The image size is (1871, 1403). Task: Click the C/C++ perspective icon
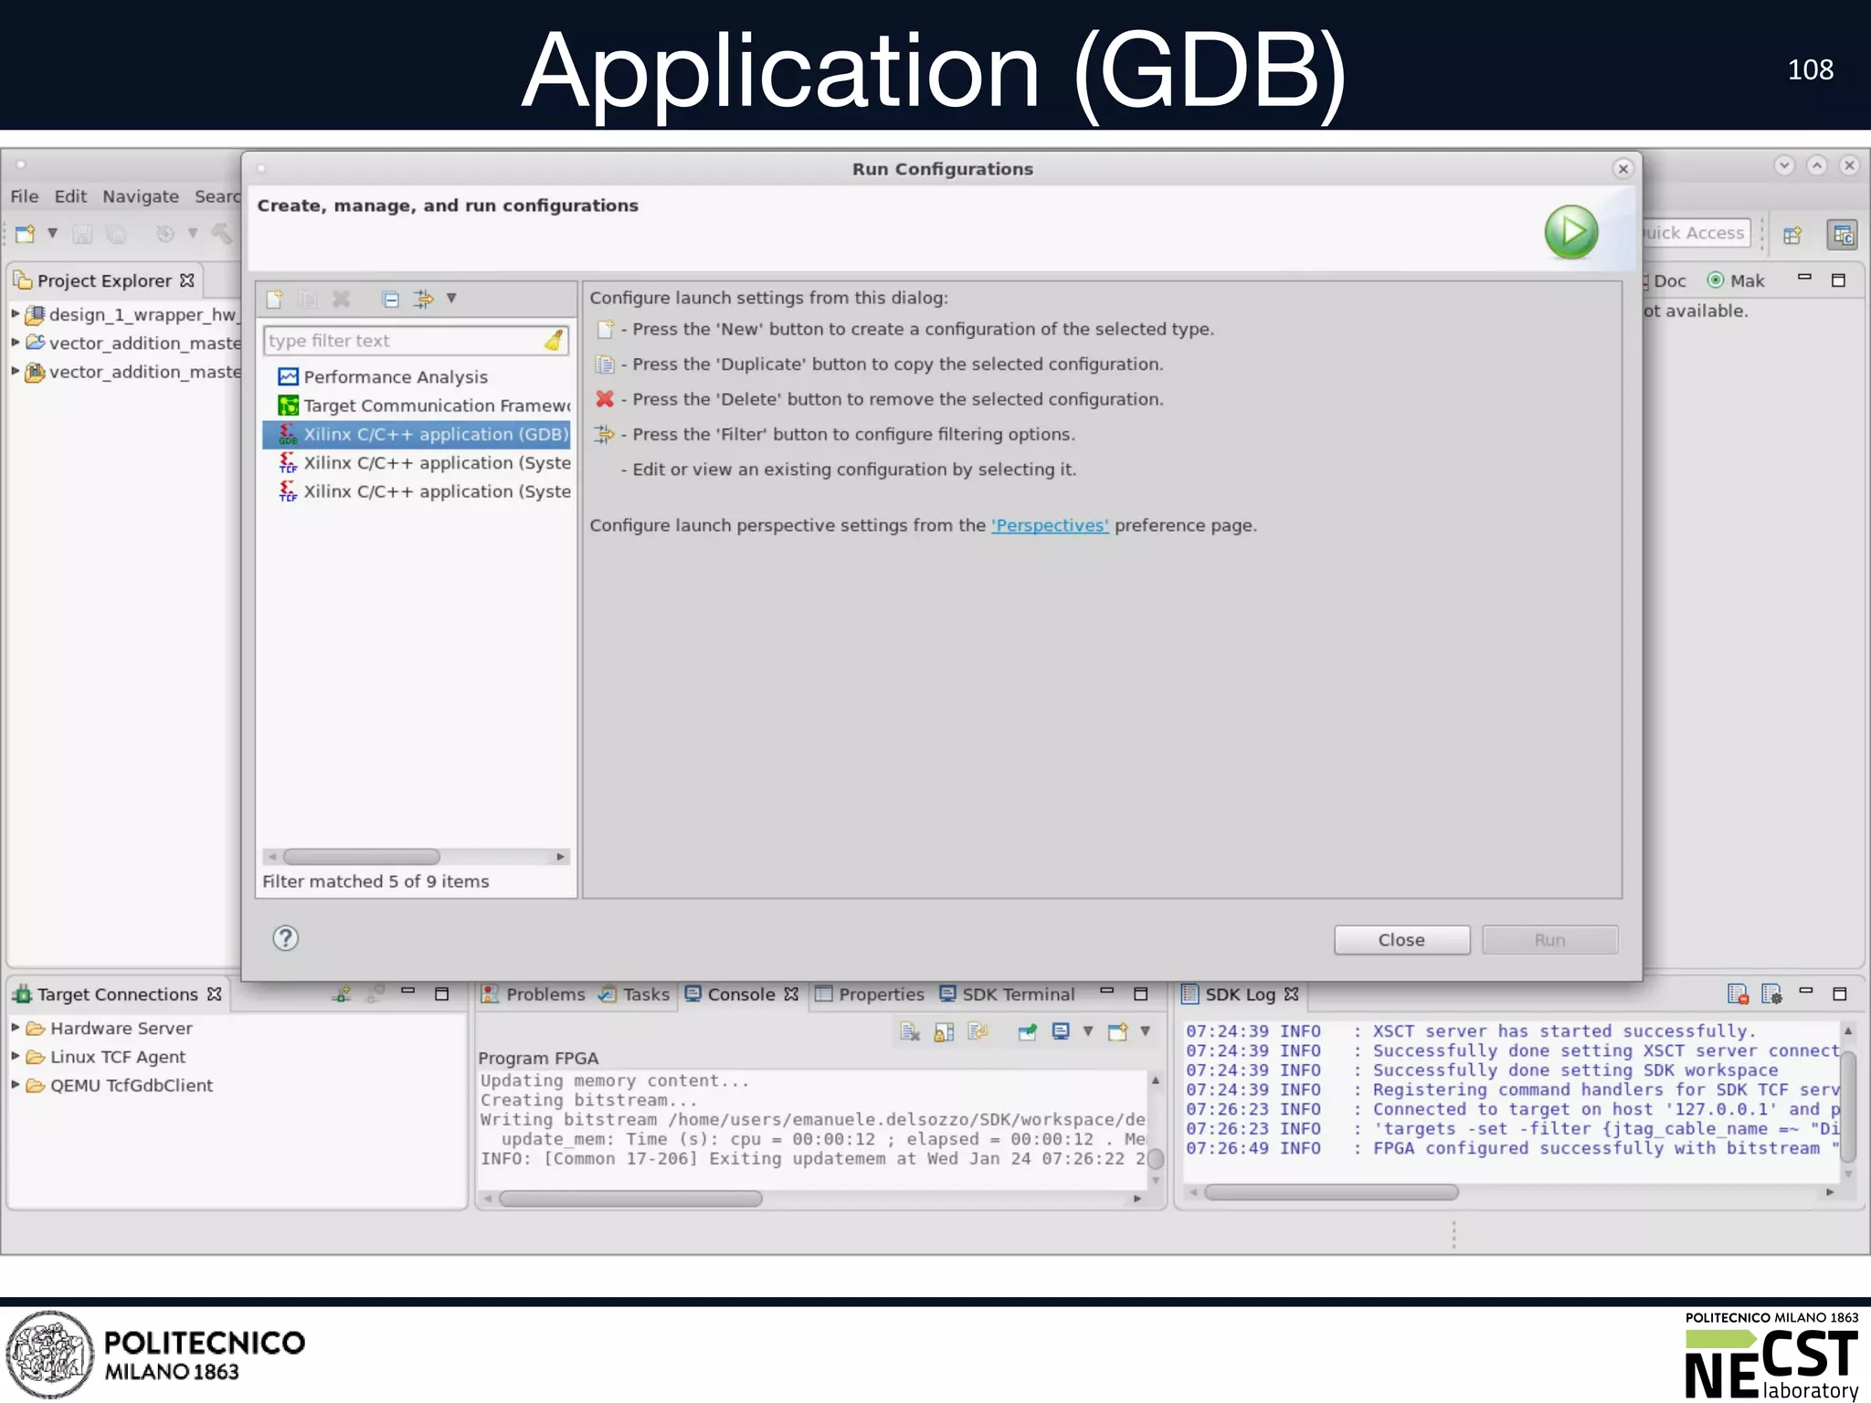pos(1842,235)
